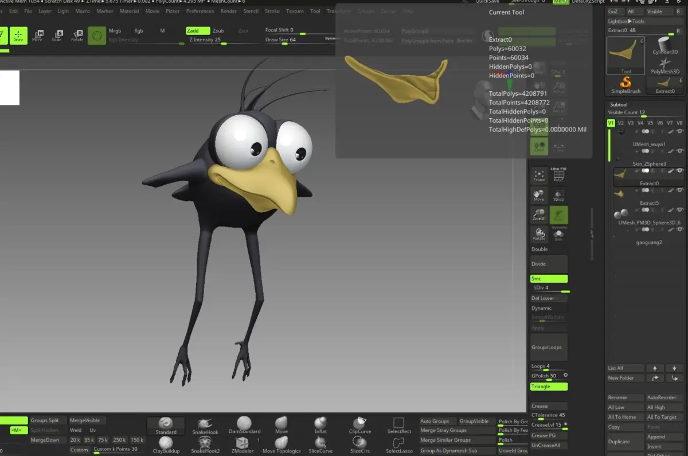Click the Crease PG button
The image size is (688, 456).
[549, 435]
